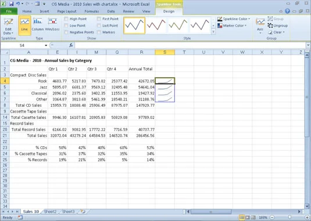Switch to Page Layout view in status bar
Viewport: 311px width, 221px height.
[248, 218]
